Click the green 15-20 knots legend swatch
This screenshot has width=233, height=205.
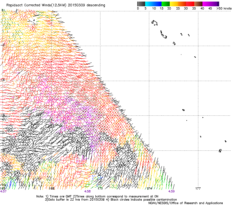click(x=166, y=4)
